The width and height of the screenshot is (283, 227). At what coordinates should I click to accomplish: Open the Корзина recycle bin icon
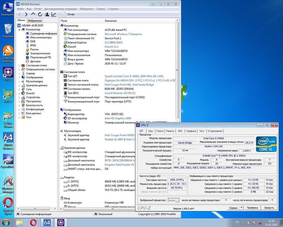pyautogui.click(x=8, y=30)
